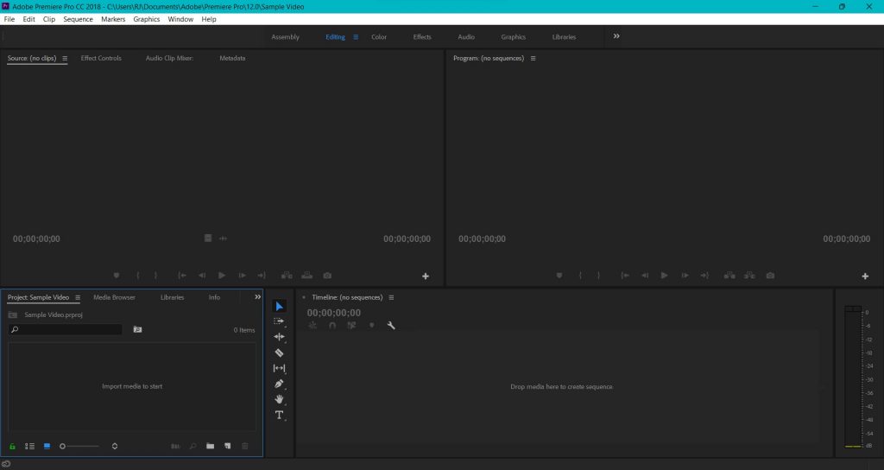The image size is (884, 470).
Task: Go to Out point in Source monitor
Action: (x=262, y=276)
